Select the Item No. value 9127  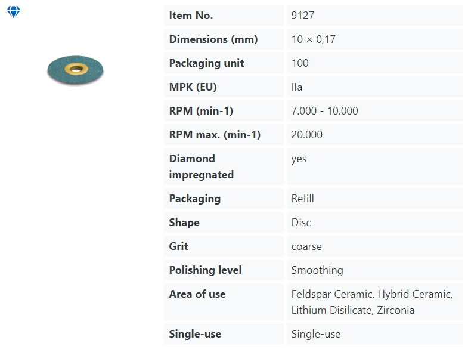click(x=303, y=16)
